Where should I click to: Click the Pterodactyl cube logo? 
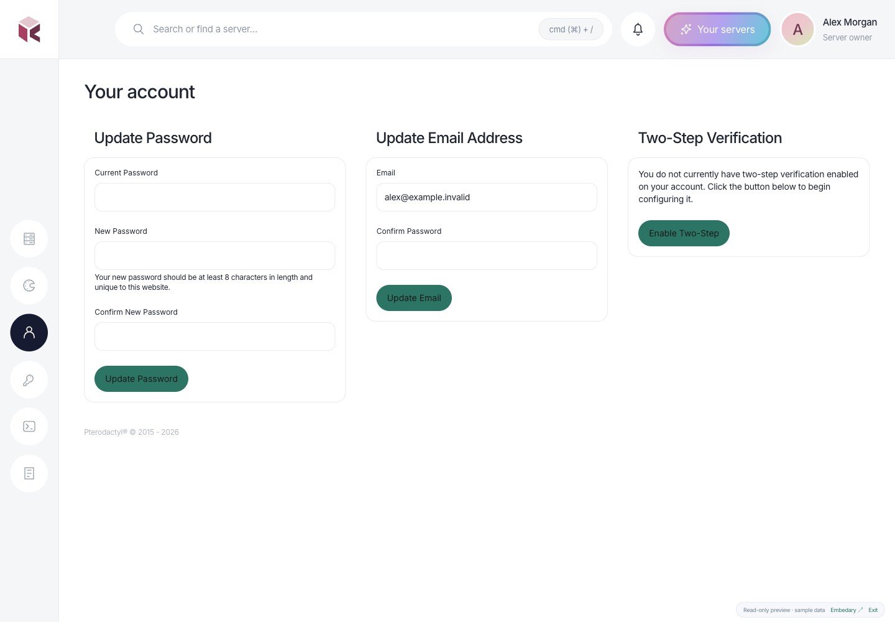pyautogui.click(x=29, y=29)
